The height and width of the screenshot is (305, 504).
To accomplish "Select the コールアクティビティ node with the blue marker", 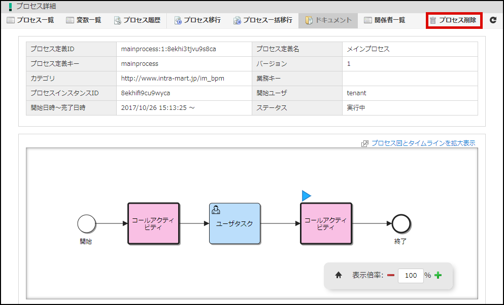I will (326, 223).
